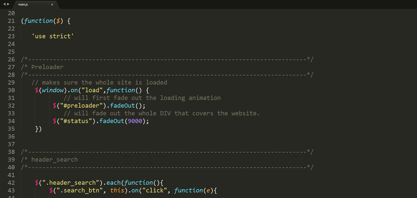This screenshot has height=198, width=417.
Task: Close the main.js tab
Action: click(52, 5)
